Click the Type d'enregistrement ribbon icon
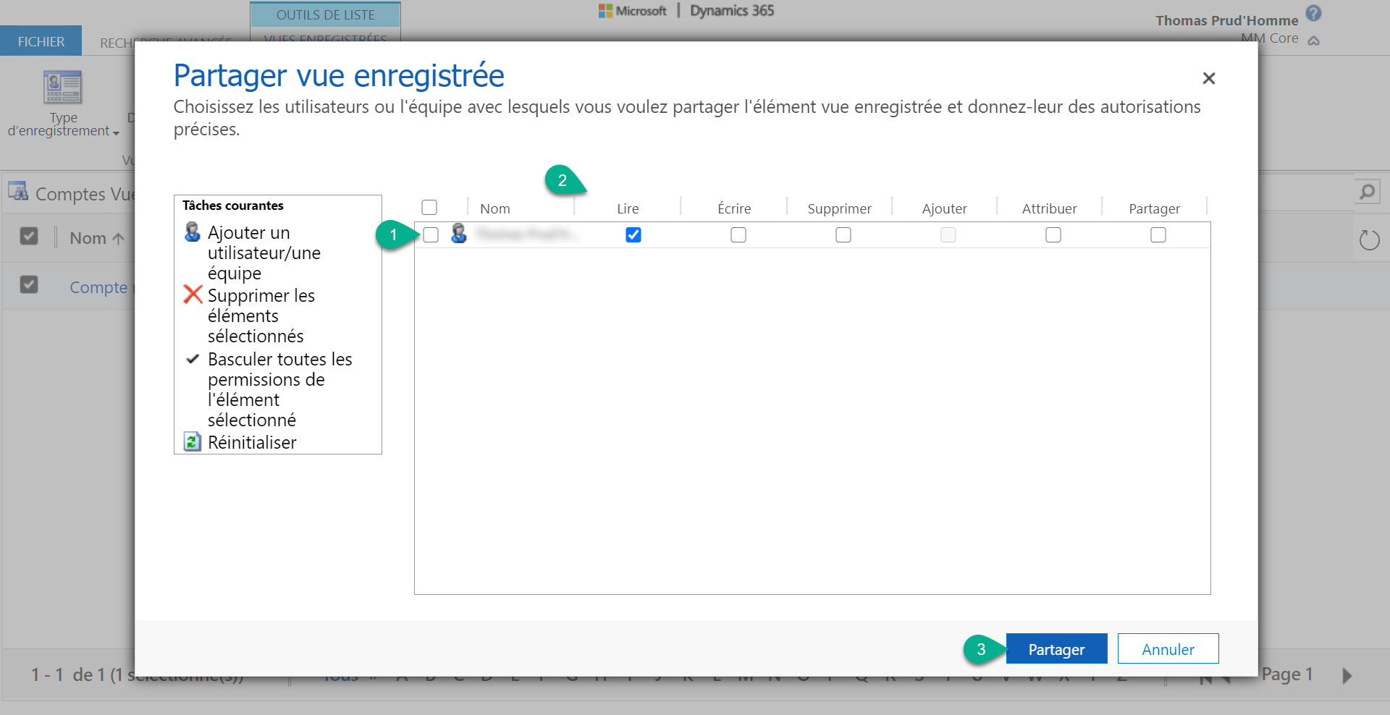This screenshot has width=1390, height=715. click(x=63, y=88)
